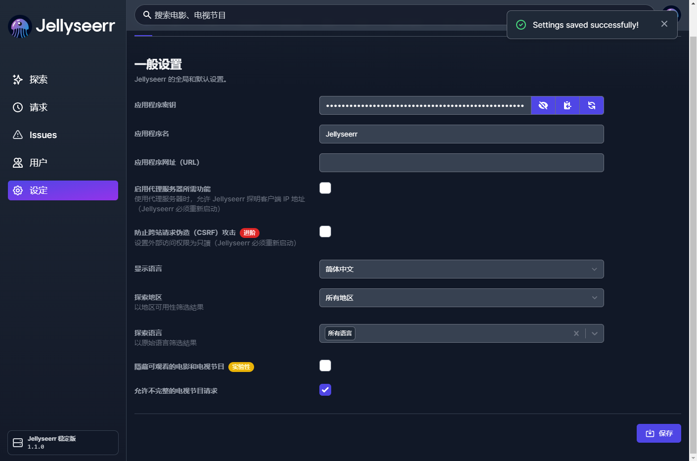The image size is (697, 461).
Task: Expand the 探索语言 dropdown chevron
Action: (x=595, y=333)
